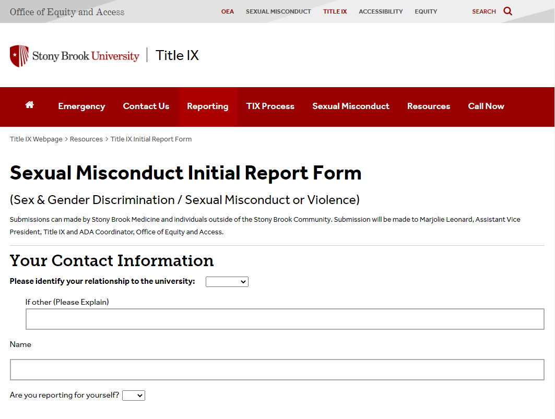The image size is (555, 419).
Task: Click the Stony Brook University logo
Action: pyautogui.click(x=74, y=55)
